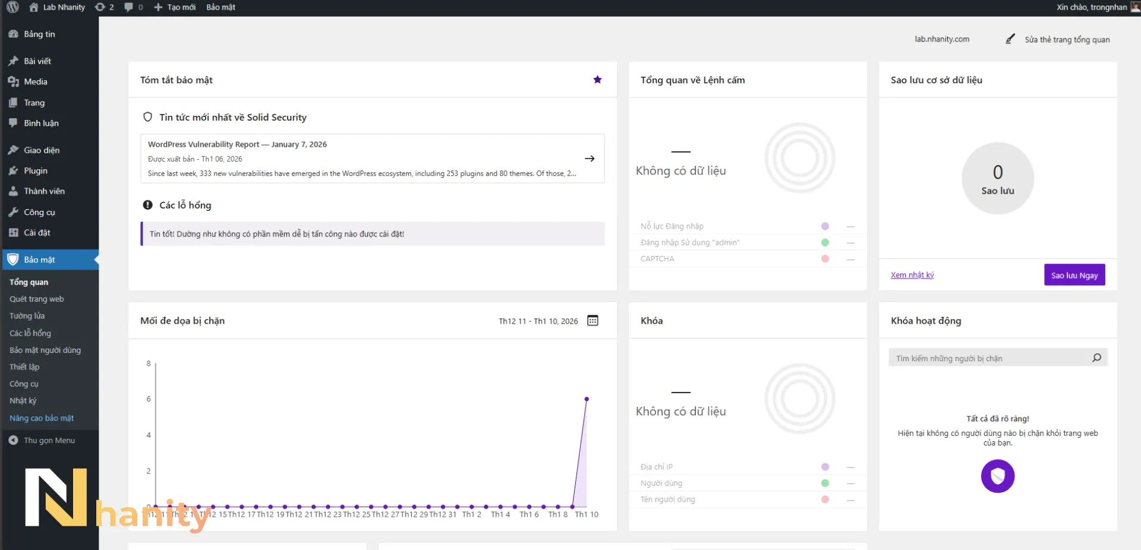Click the warning icon beside Các lỗ hổng heading
The height and width of the screenshot is (550, 1141).
click(147, 205)
